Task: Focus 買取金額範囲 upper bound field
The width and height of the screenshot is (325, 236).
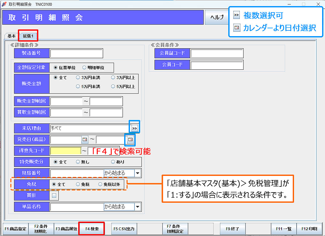Action: click(106, 113)
